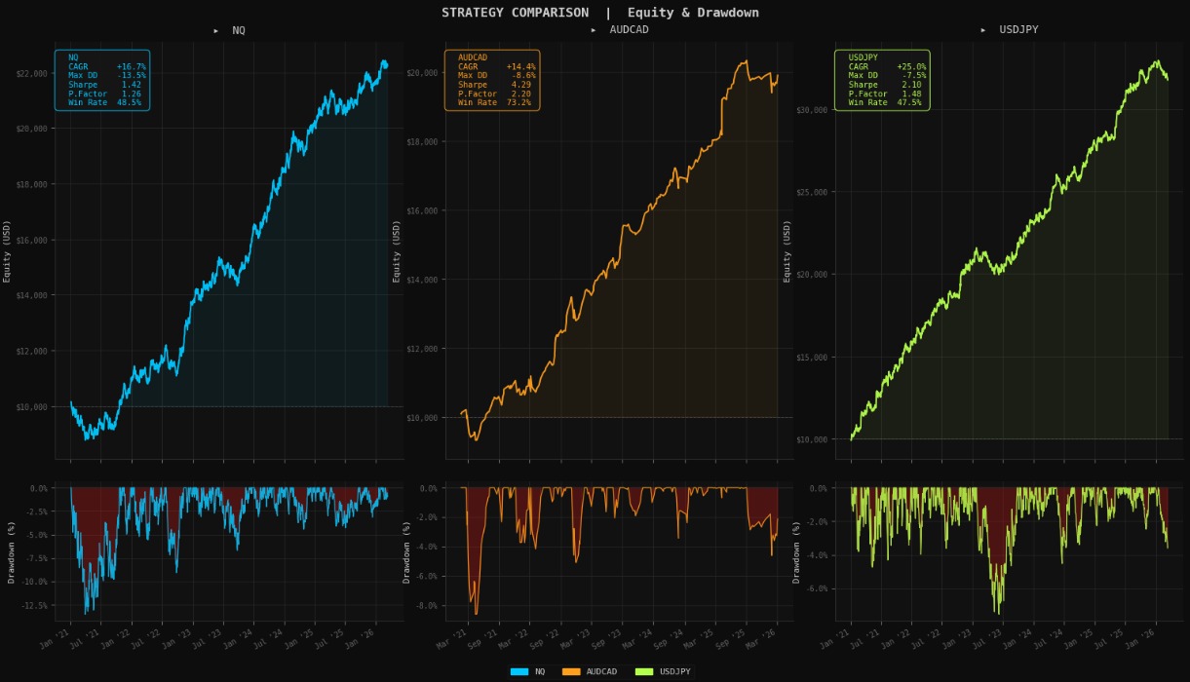Toggle AUDCAD series visibility in the legend
This screenshot has width=1190, height=682.
[x=593, y=671]
